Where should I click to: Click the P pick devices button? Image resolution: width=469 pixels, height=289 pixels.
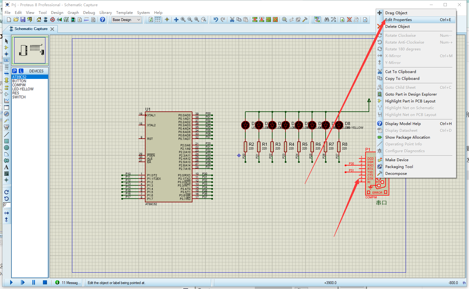(x=15, y=71)
